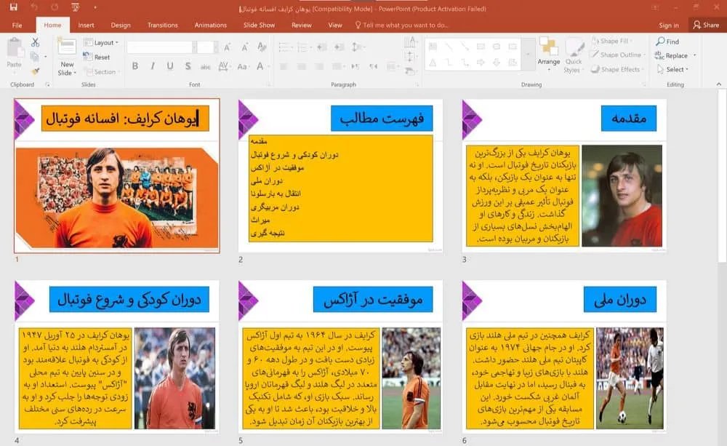
Task: Toggle Justify paragraph alignment
Action: pos(337,66)
